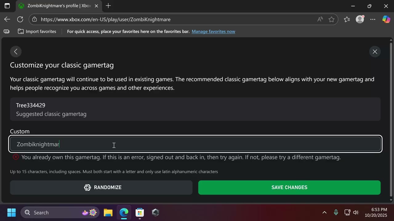The width and height of the screenshot is (394, 221).
Task: Click the RANDOMIZE button
Action: coord(101,188)
